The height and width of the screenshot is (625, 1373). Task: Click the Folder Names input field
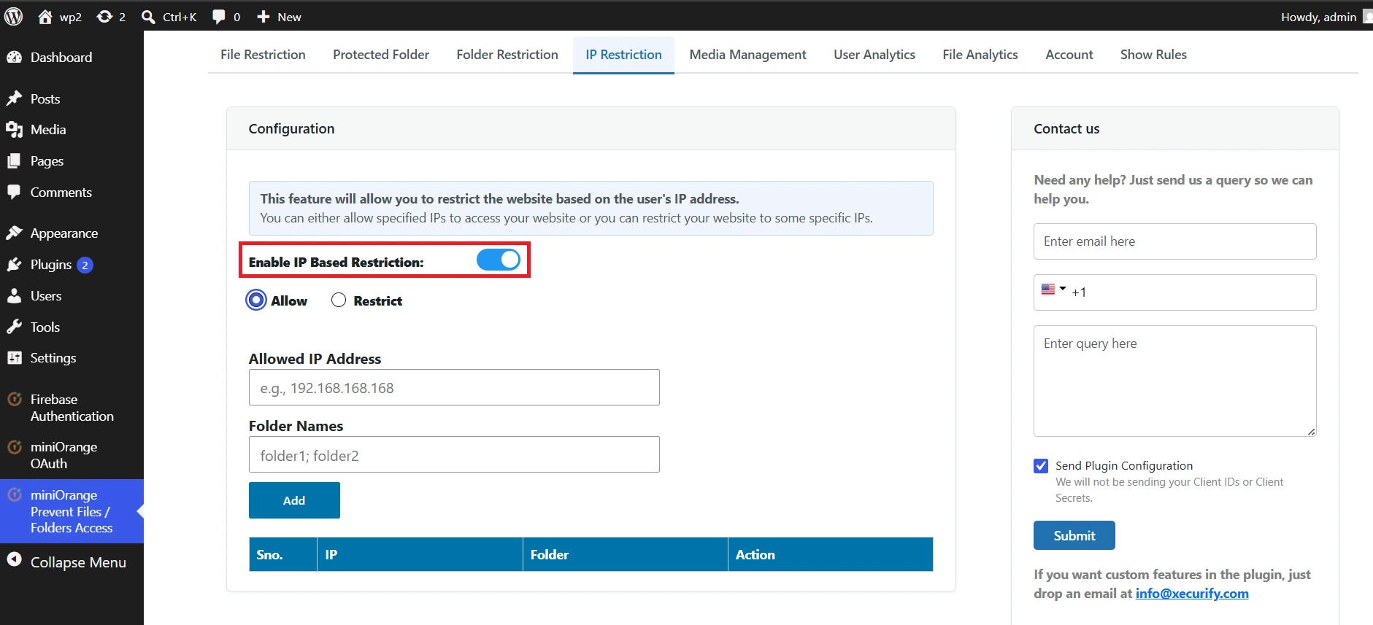click(454, 454)
